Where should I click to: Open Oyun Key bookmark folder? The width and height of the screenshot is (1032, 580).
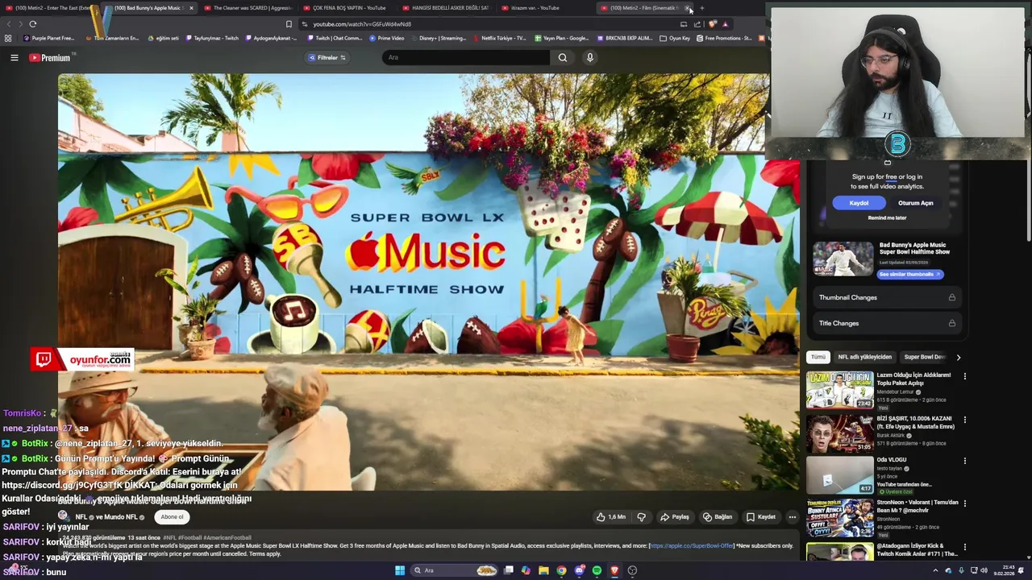tap(675, 38)
